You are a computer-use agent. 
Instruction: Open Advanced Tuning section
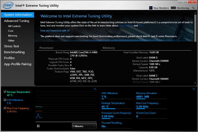[x=17, y=21]
